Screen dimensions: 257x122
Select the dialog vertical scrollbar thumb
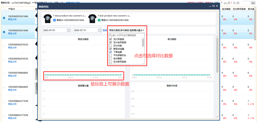coord(217,55)
